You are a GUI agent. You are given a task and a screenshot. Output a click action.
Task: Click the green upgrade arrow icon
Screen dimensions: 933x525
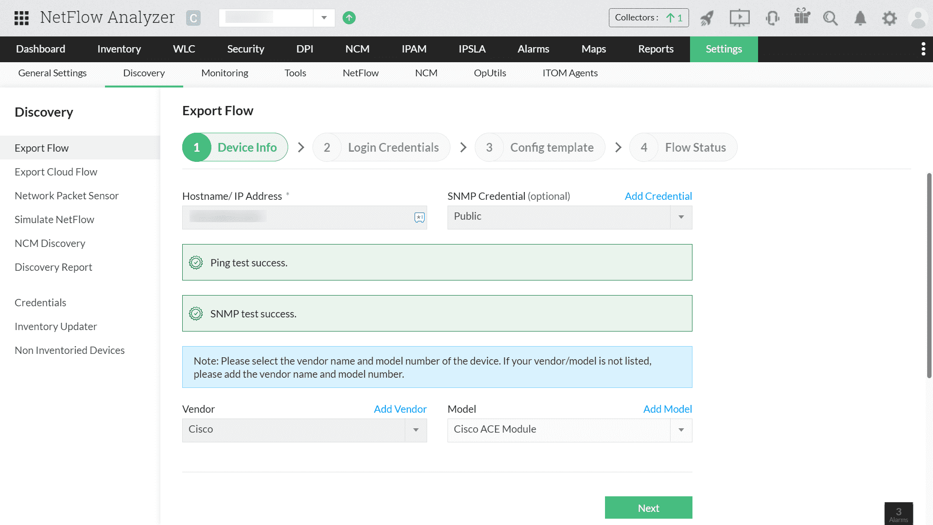[349, 18]
